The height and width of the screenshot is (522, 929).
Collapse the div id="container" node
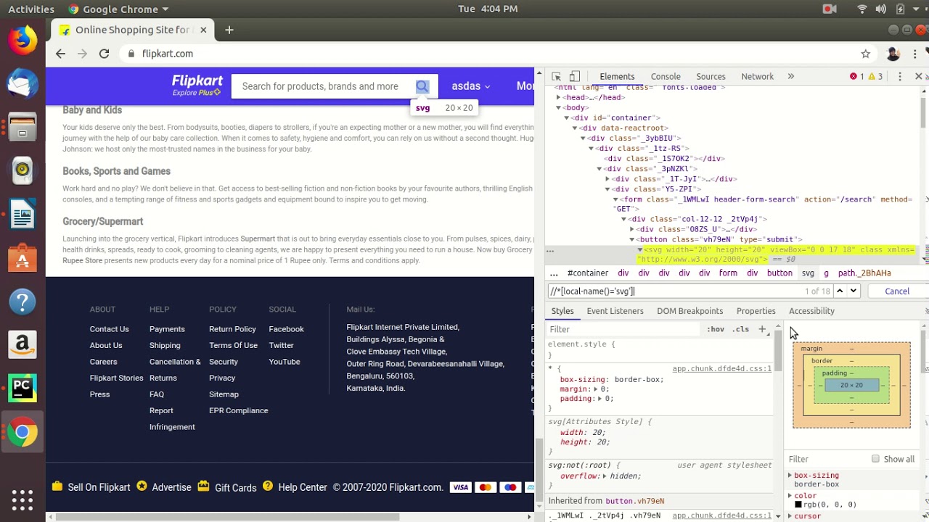coord(566,117)
